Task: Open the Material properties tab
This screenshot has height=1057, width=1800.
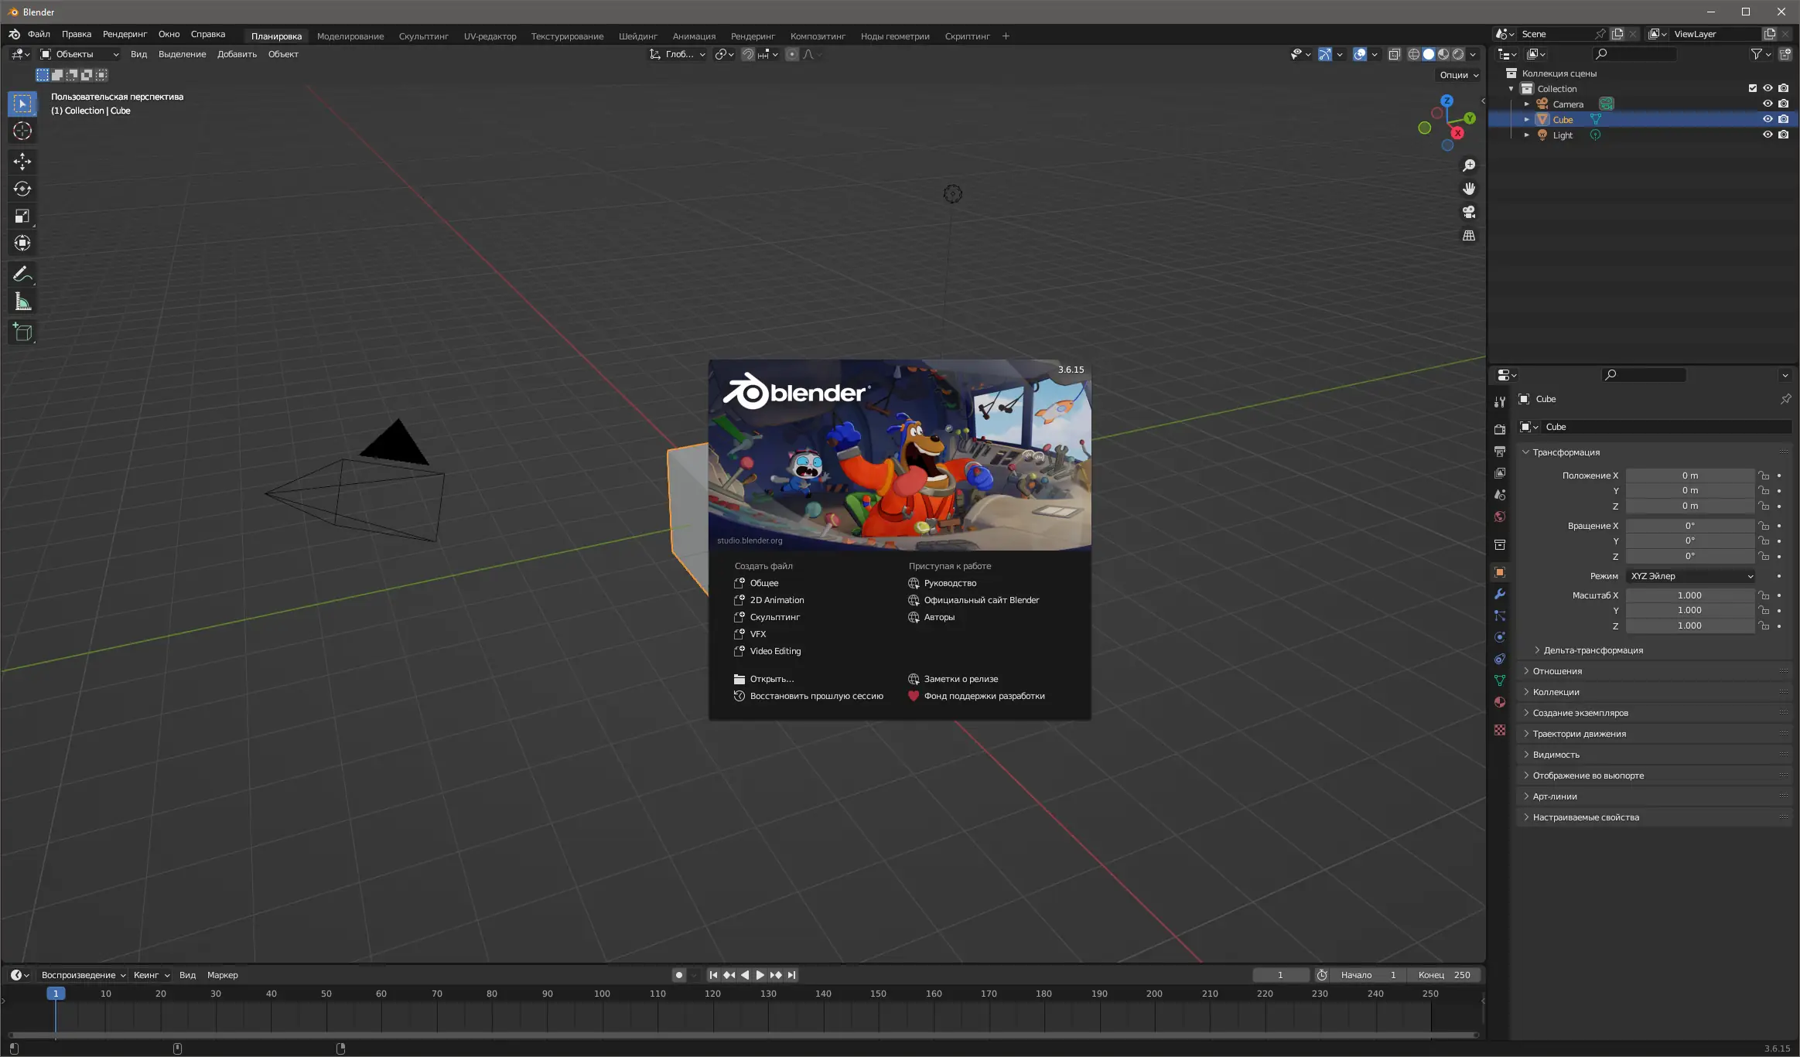Action: 1500,702
